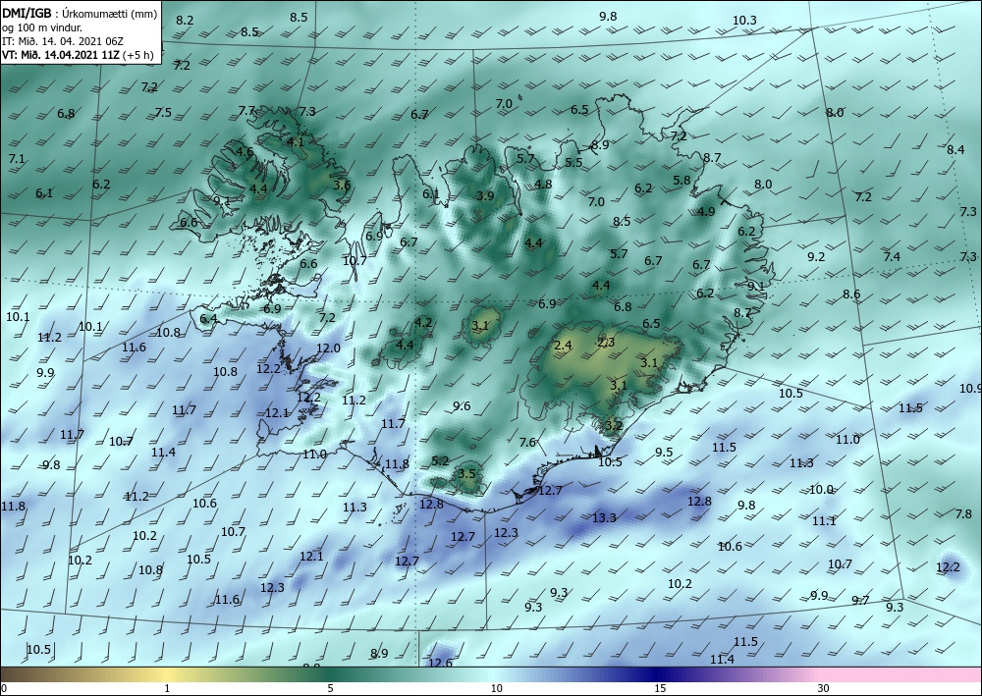
Task: Click the "2.3" value on the glacier
Action: coord(606,342)
